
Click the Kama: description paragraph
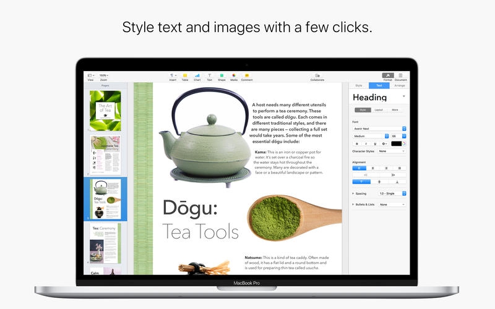[289, 163]
